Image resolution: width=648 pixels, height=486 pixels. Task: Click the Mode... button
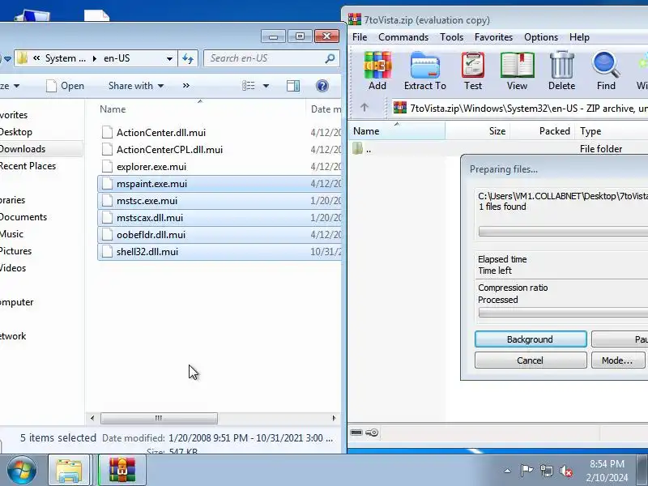tap(618, 360)
